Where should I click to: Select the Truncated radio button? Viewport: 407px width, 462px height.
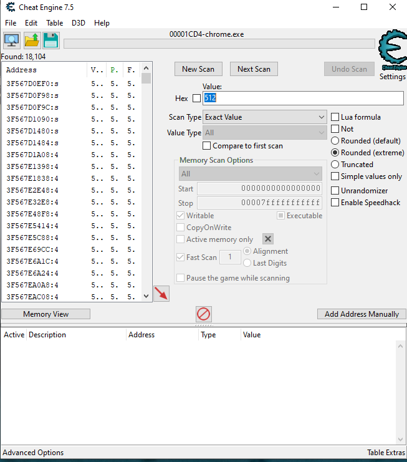[x=335, y=165]
